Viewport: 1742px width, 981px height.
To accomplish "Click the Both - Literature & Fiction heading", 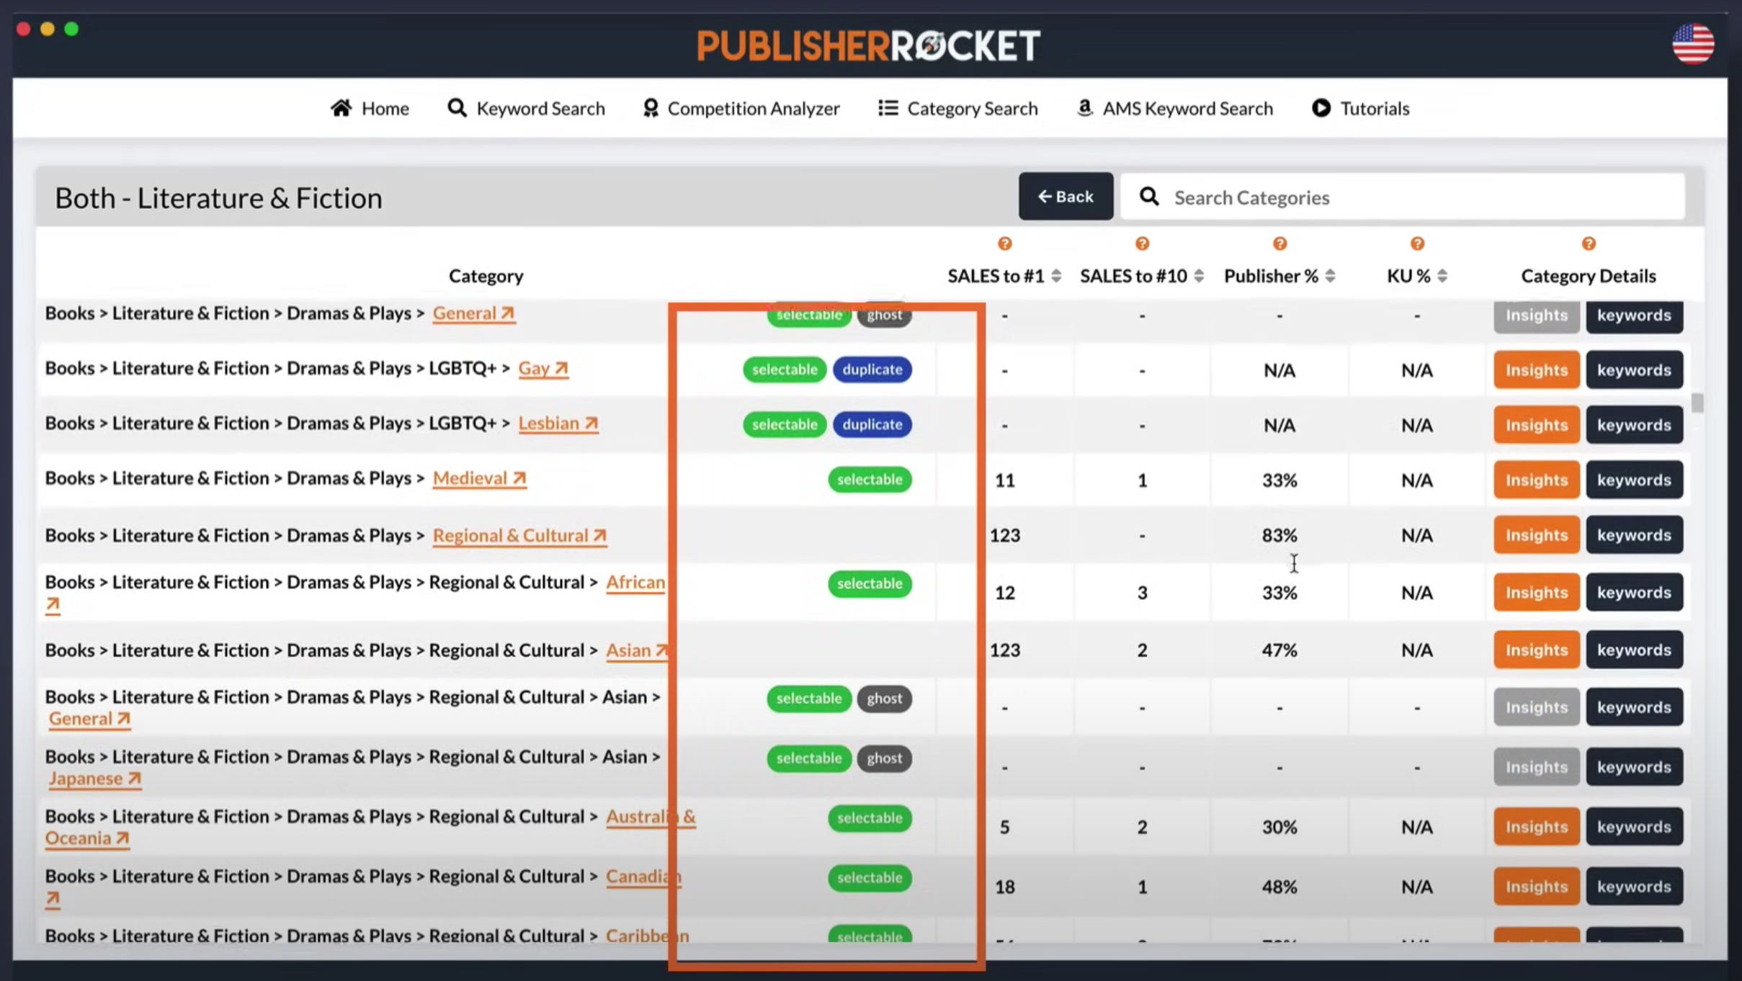I will click(218, 198).
